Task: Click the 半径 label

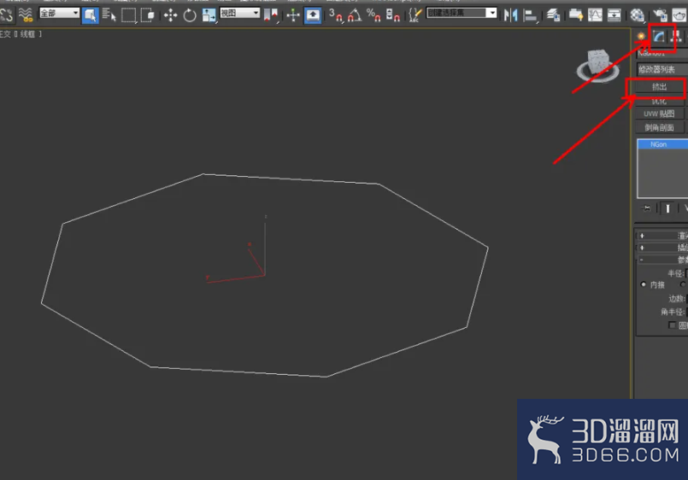Action: (676, 273)
